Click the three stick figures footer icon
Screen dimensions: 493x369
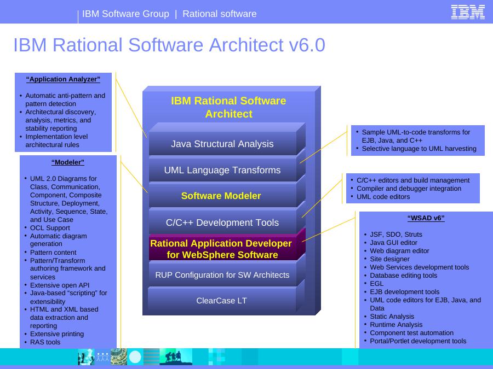coord(102,357)
